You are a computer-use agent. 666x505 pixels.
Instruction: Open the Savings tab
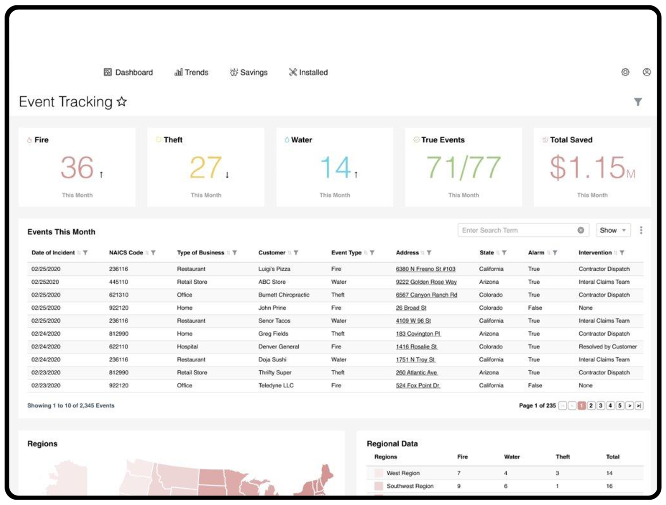tap(249, 72)
